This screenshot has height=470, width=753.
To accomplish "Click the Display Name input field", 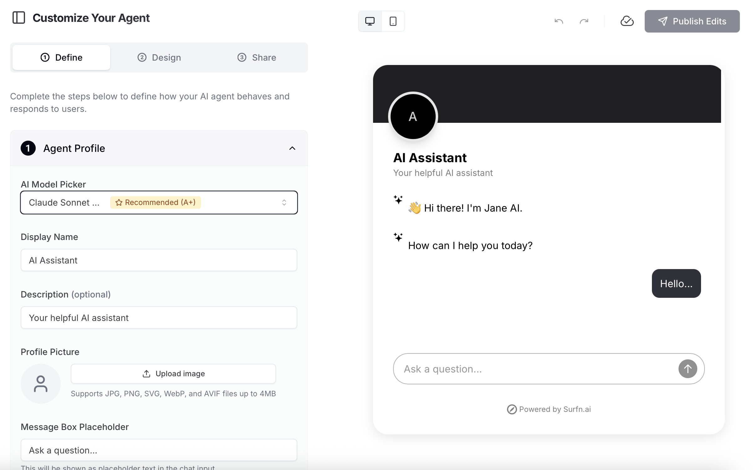I will click(159, 260).
